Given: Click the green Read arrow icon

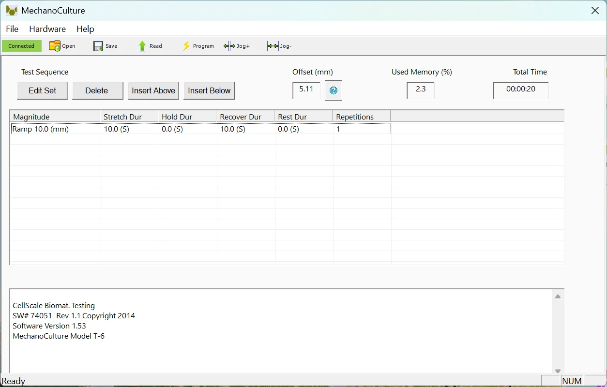Looking at the screenshot, I should tap(142, 46).
